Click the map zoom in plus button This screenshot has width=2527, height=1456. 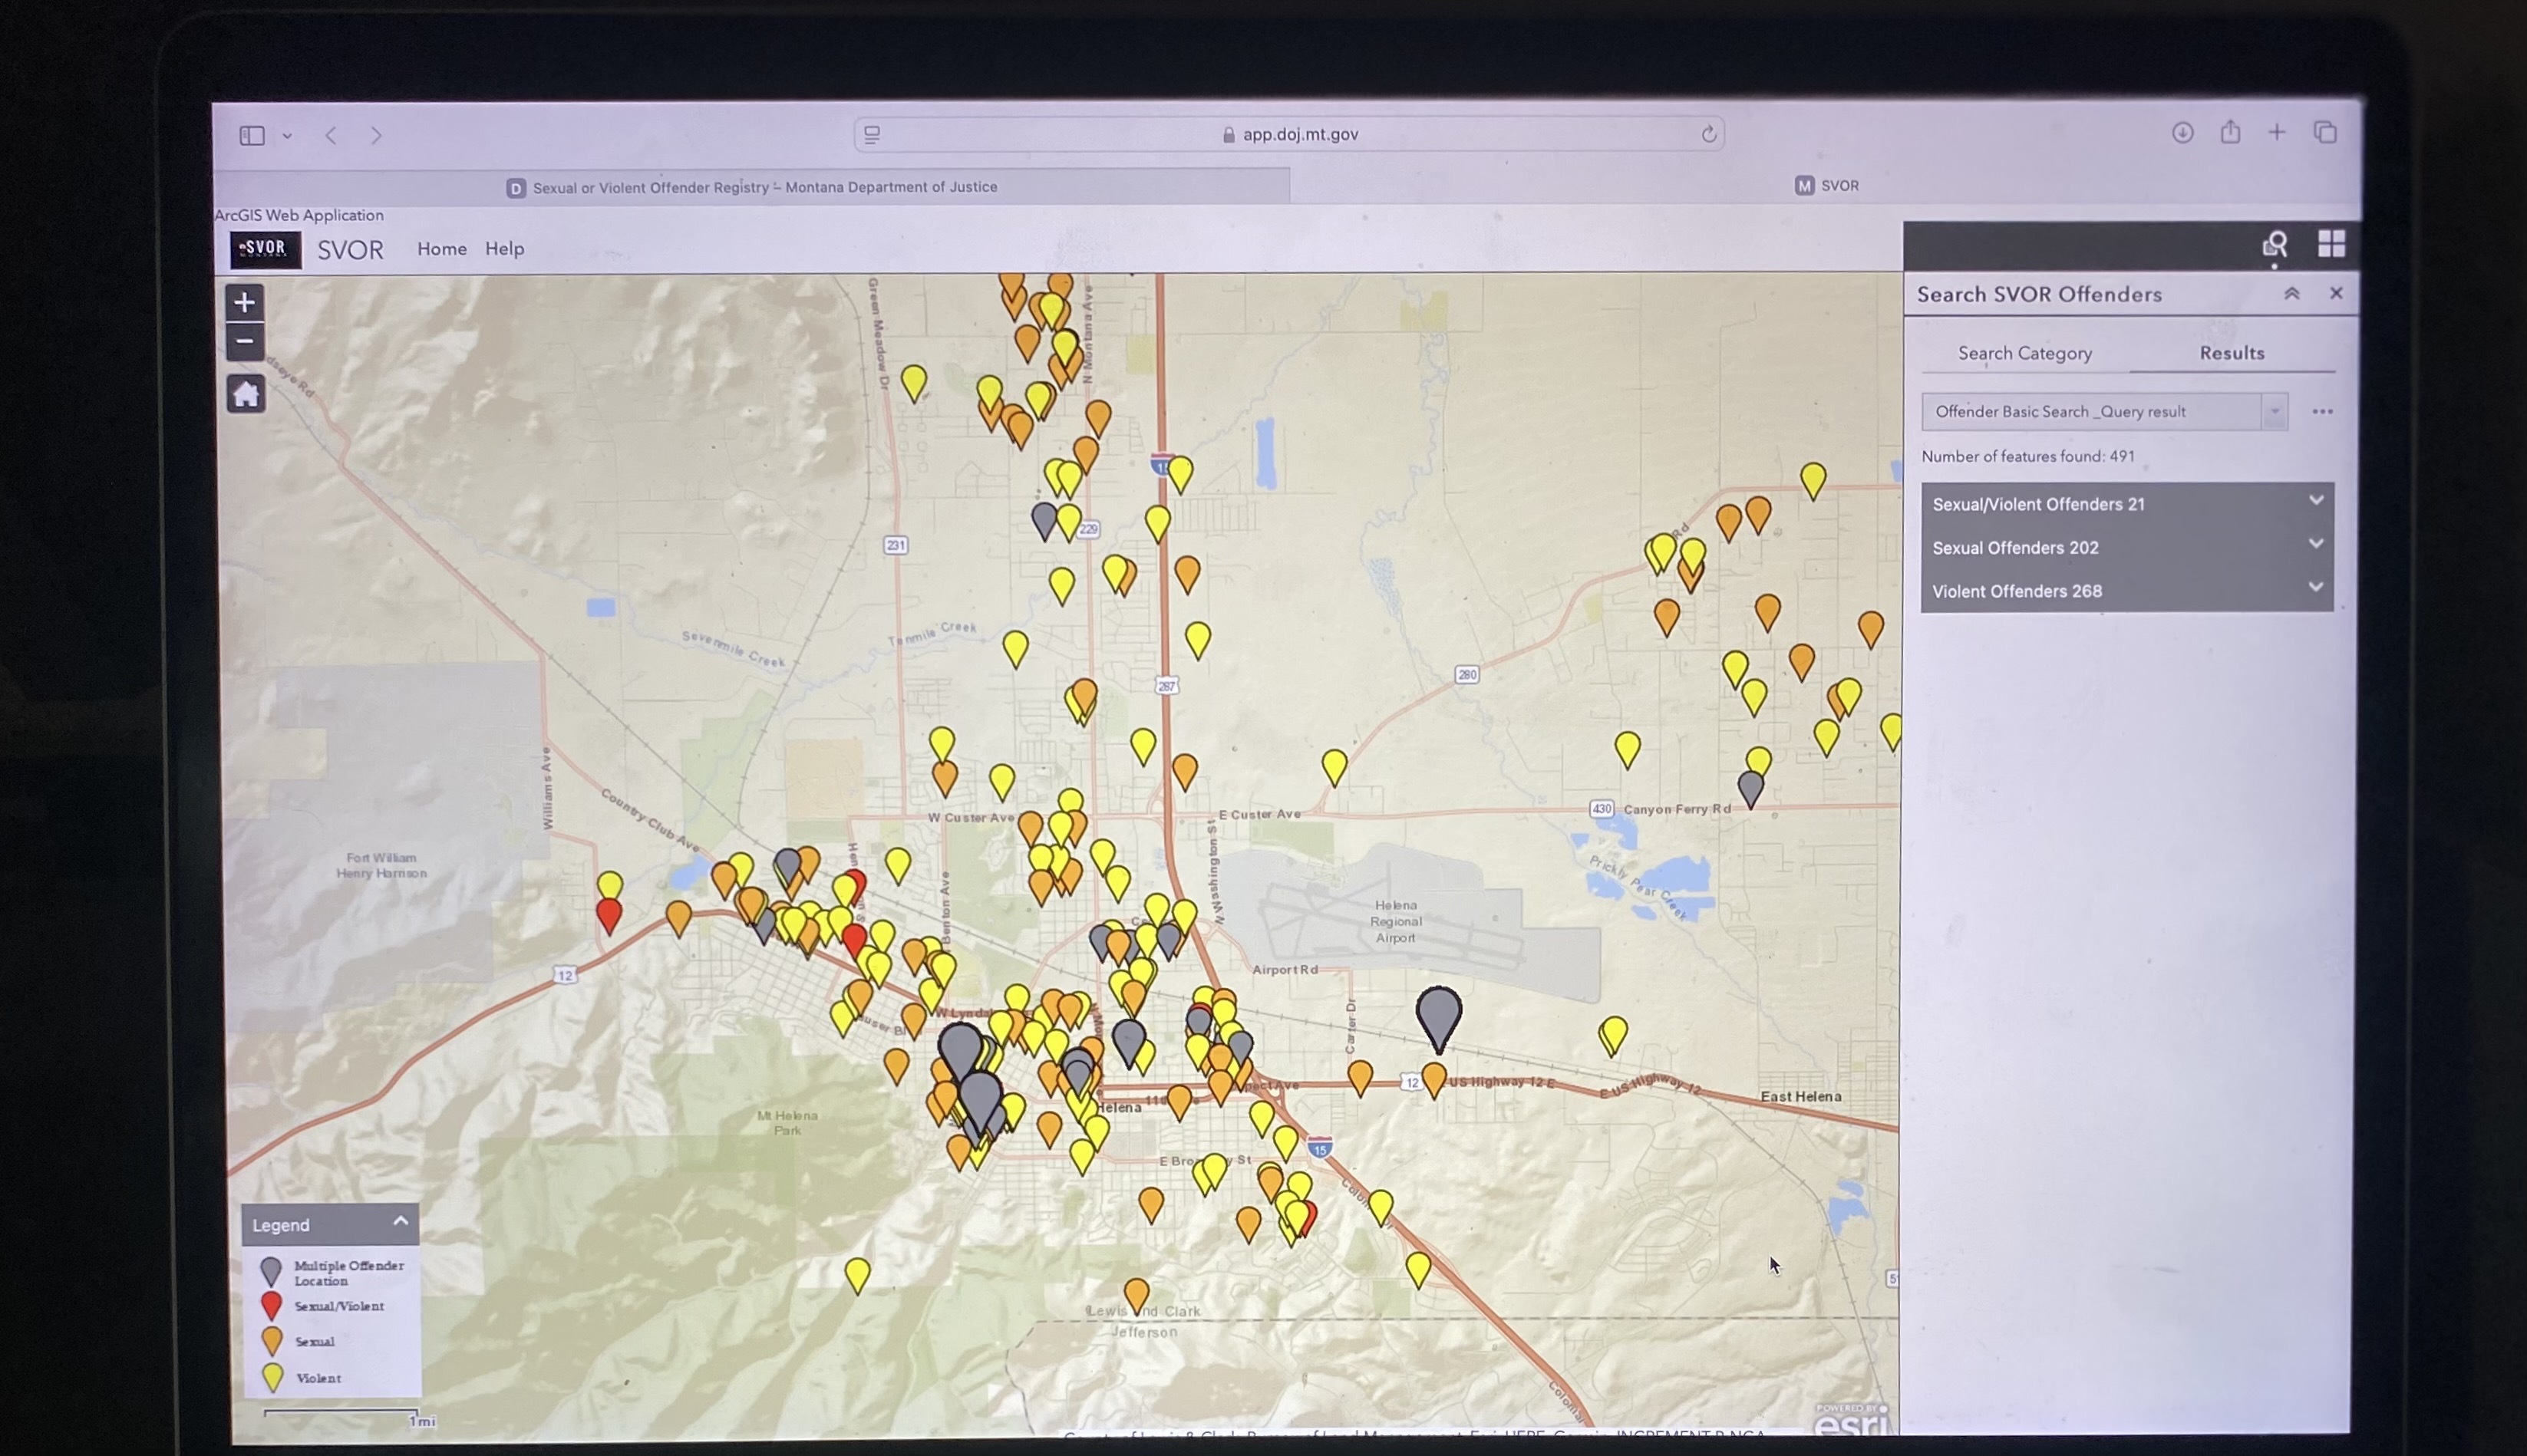(245, 303)
